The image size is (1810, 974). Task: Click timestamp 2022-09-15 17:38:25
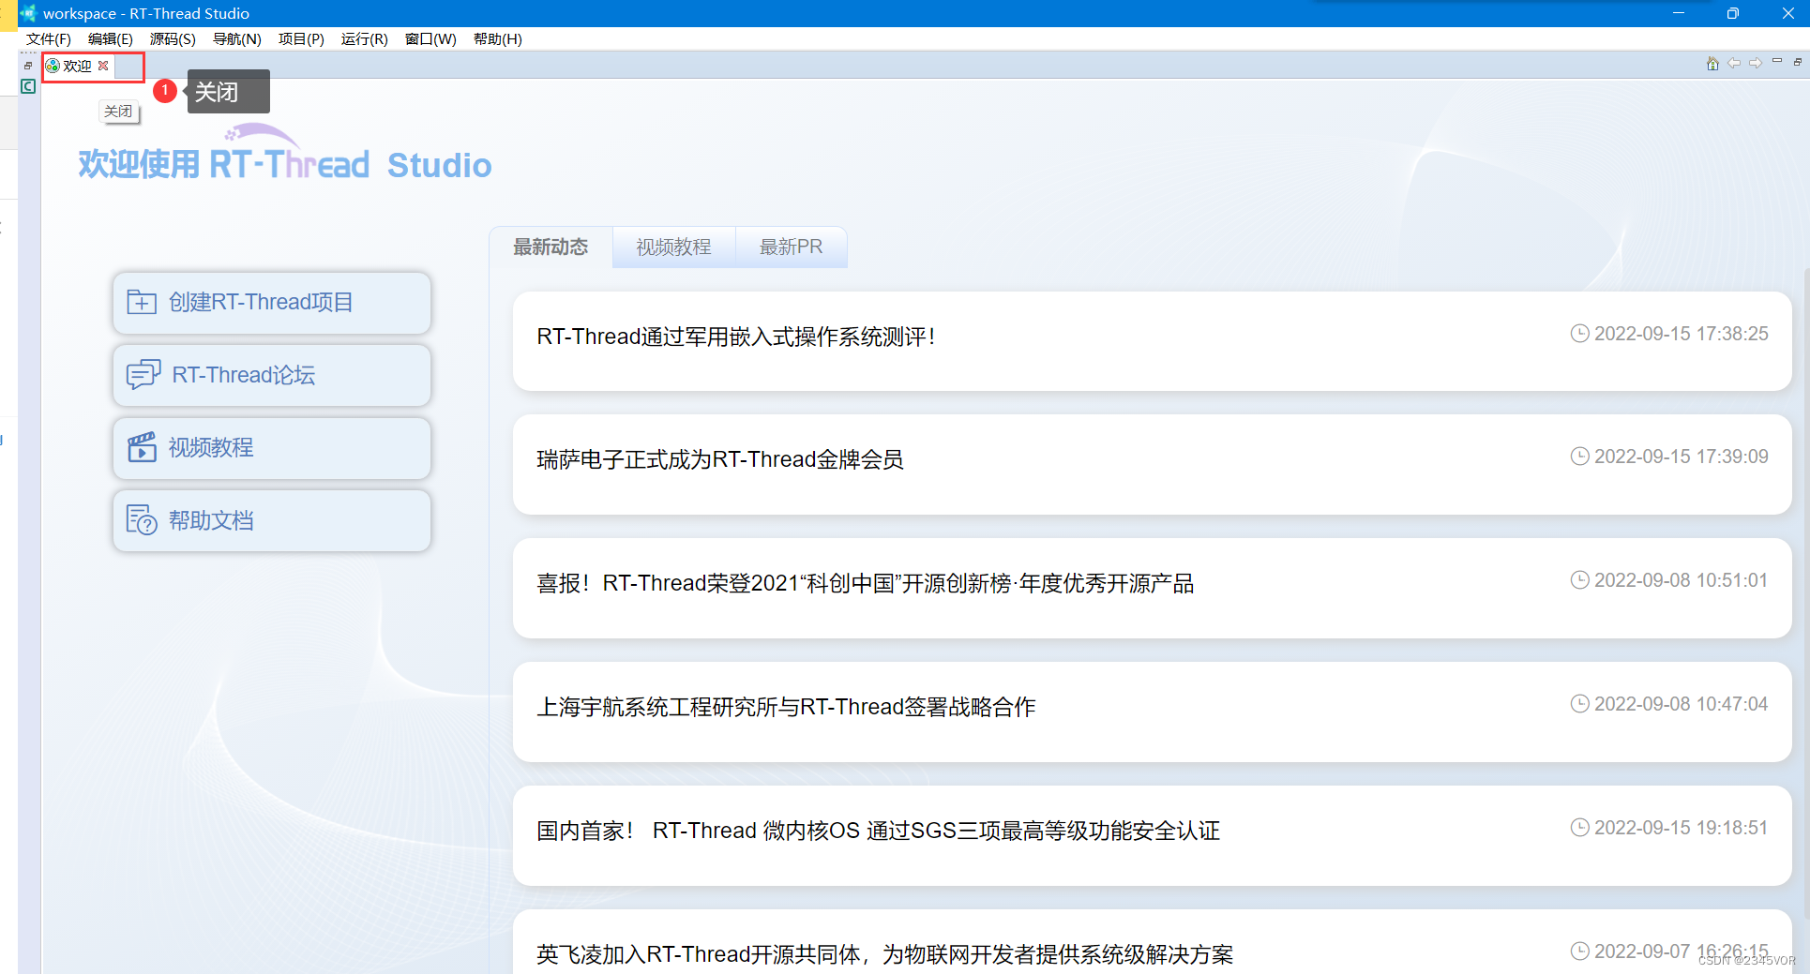pos(1681,334)
